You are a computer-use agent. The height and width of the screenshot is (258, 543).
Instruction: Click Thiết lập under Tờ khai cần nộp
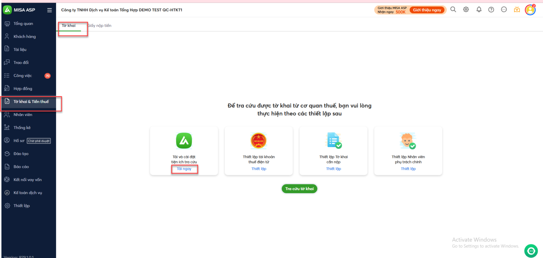333,169
